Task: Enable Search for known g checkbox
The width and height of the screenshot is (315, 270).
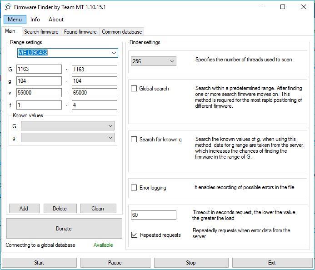Action: 134,140
